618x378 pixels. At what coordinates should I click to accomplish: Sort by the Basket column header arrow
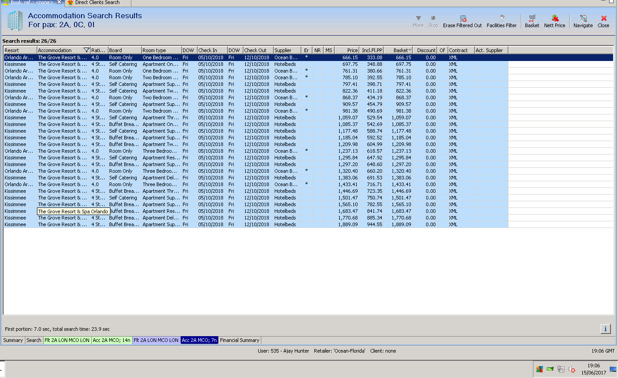tap(409, 50)
